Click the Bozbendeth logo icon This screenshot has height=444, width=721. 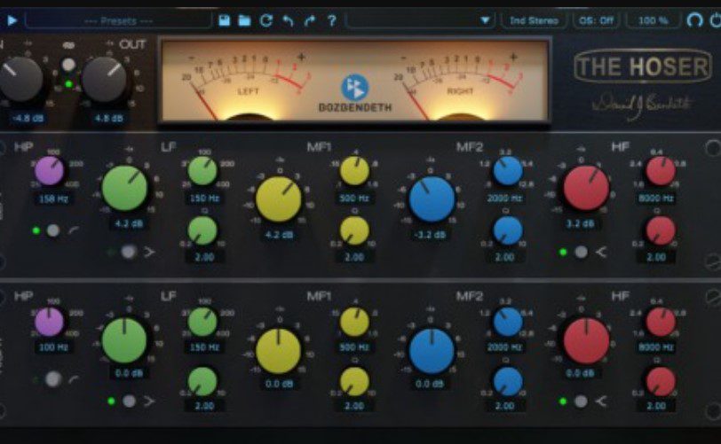coord(354,87)
